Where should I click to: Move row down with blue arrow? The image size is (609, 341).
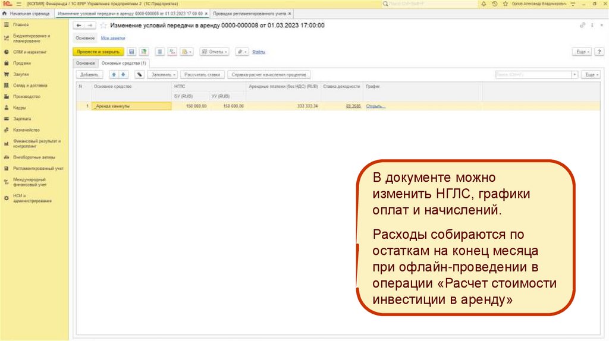[x=124, y=75]
